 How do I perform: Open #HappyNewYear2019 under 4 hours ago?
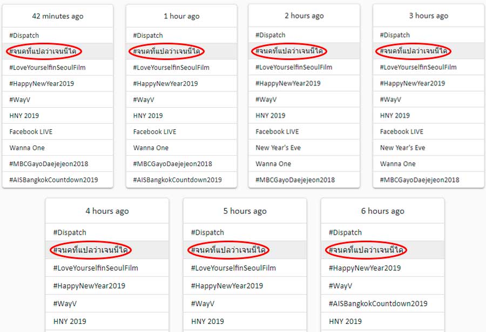click(89, 285)
